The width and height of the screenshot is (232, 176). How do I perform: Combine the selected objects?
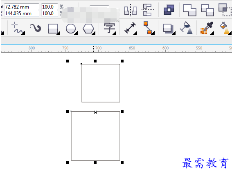tap(169, 10)
